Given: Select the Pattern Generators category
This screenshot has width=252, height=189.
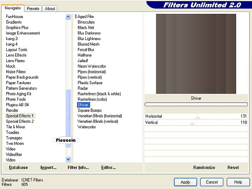Looking at the screenshot, I should 21,88.
